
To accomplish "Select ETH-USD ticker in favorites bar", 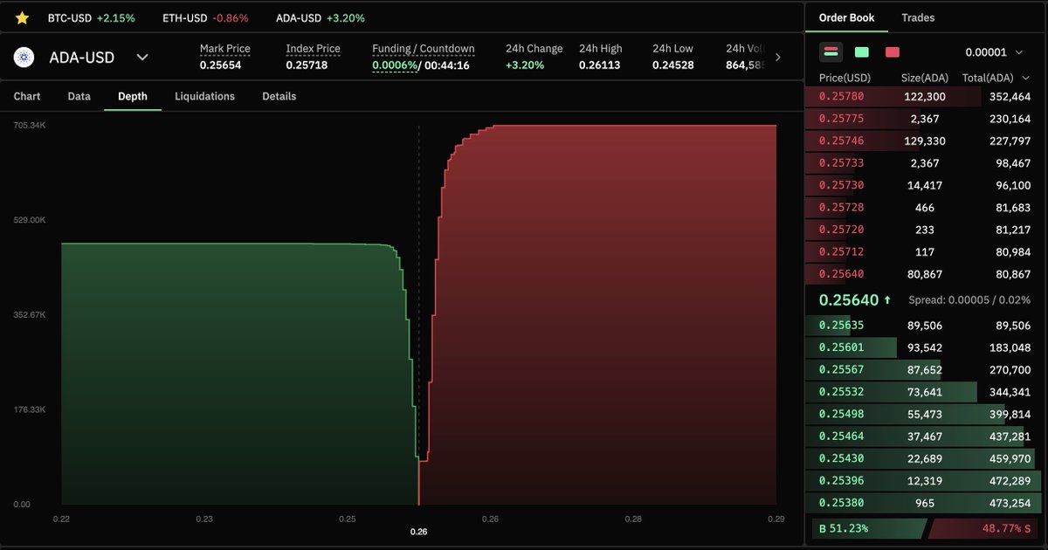I will point(205,17).
